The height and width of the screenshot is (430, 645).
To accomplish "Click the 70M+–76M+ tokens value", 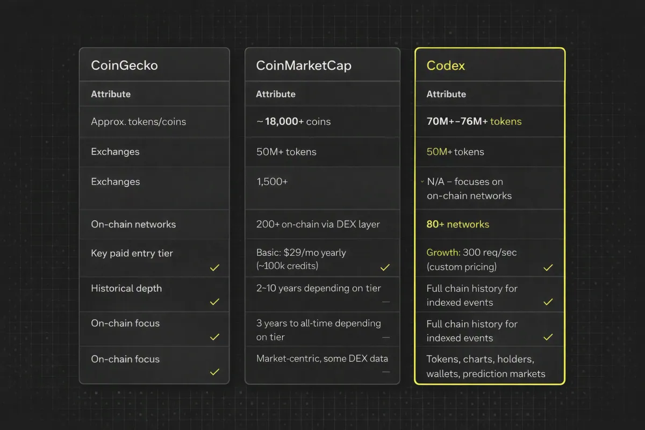I will coord(474,121).
